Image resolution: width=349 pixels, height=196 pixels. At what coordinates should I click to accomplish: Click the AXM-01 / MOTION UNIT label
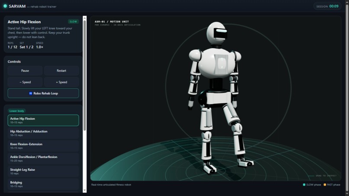point(112,22)
